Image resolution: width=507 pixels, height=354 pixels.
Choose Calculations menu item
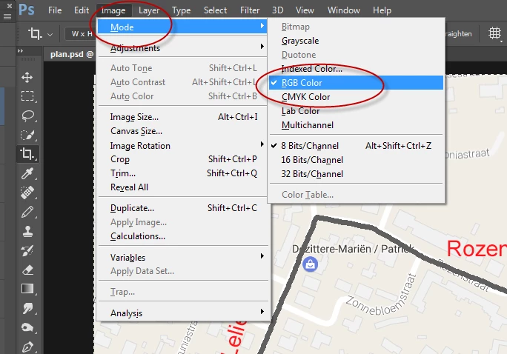coord(184,236)
